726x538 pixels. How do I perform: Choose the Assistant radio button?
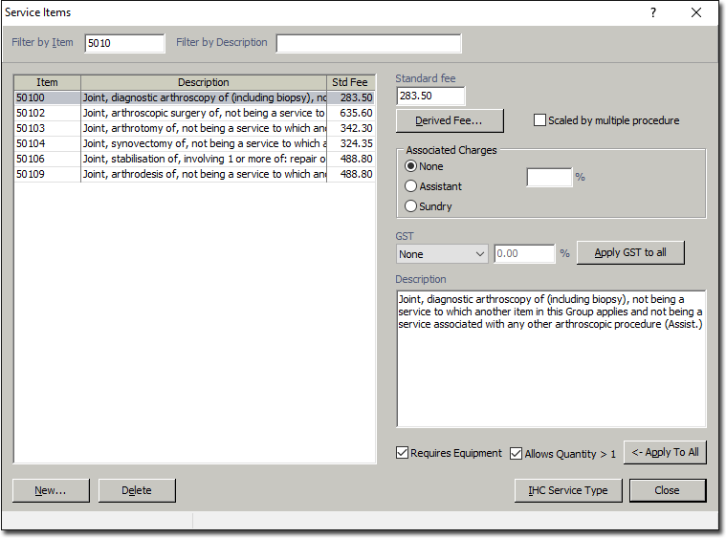pos(412,186)
